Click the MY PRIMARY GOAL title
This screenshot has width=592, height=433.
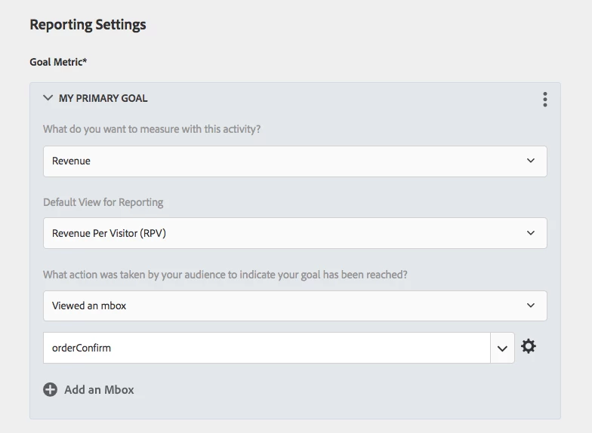pos(103,98)
